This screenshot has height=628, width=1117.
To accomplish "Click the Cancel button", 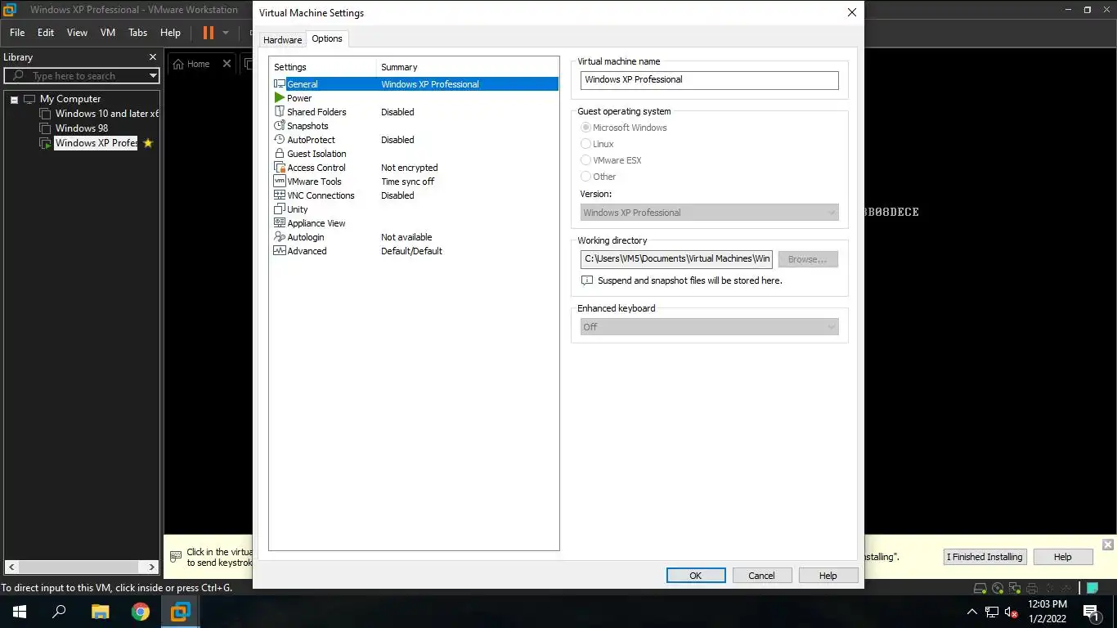I will (x=761, y=576).
